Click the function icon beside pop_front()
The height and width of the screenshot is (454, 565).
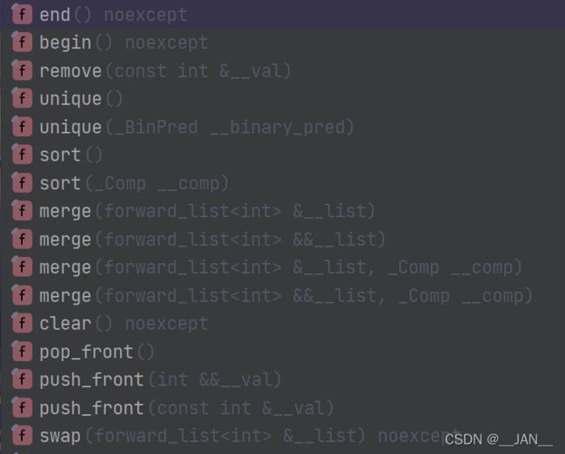pyautogui.click(x=22, y=351)
